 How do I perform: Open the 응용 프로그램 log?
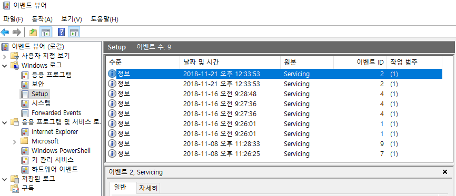(x=52, y=75)
